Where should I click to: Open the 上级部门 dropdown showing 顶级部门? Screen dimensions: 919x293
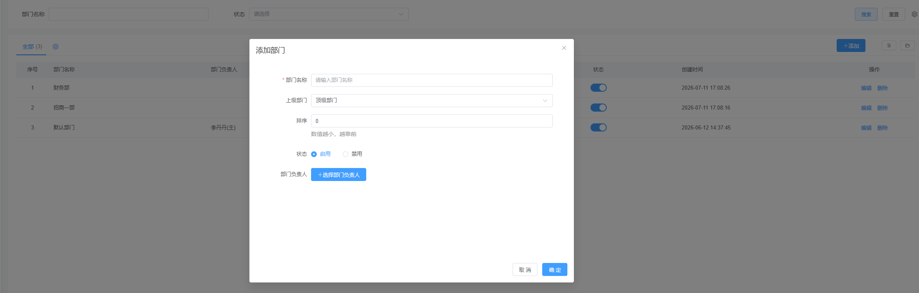pyautogui.click(x=432, y=101)
